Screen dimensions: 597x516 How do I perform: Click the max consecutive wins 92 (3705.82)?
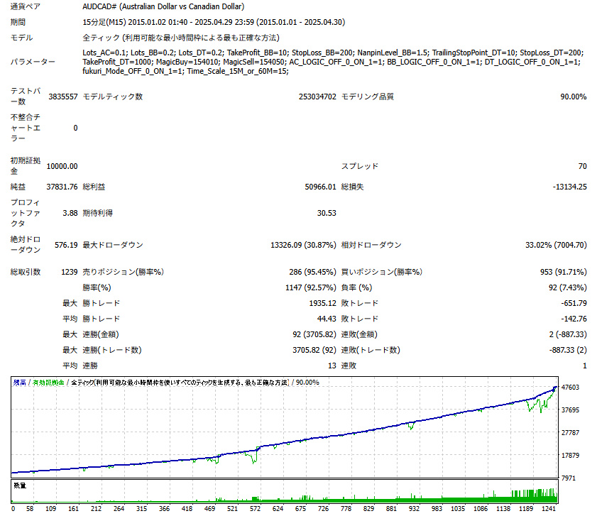[x=314, y=335]
